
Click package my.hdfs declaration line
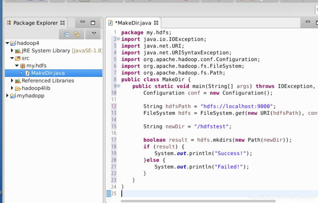tap(146, 32)
